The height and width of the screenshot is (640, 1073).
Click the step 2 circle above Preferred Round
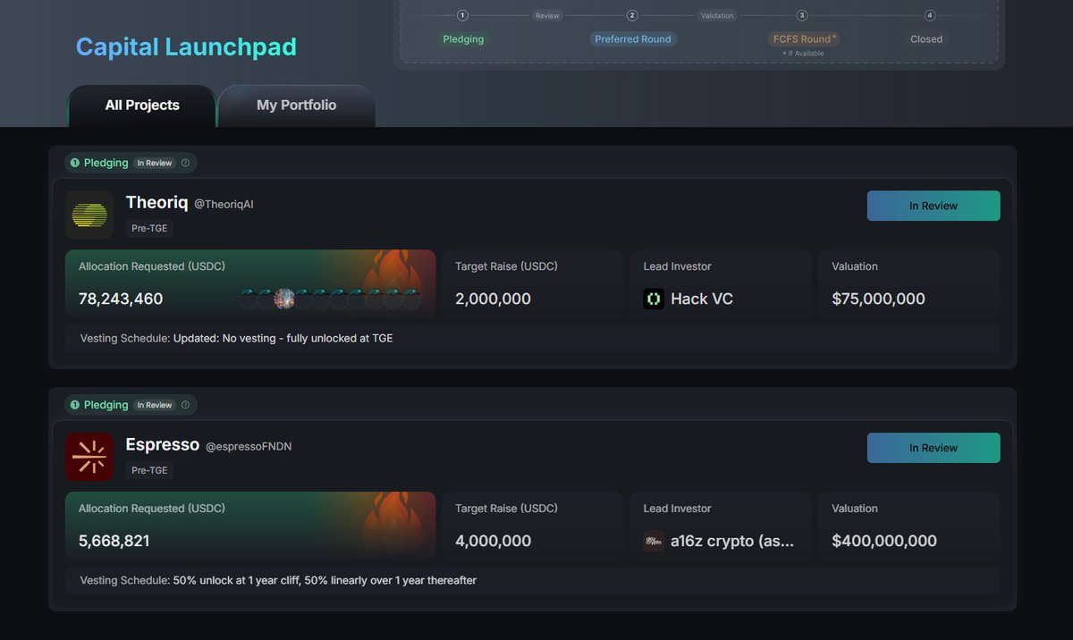pyautogui.click(x=632, y=15)
